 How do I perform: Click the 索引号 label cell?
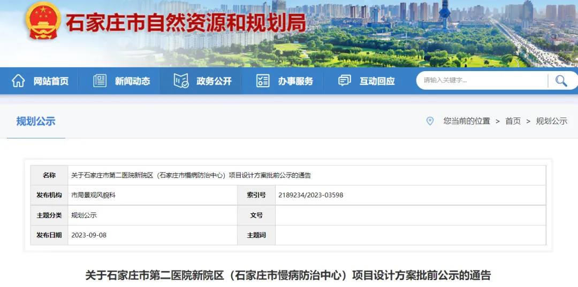click(x=256, y=196)
